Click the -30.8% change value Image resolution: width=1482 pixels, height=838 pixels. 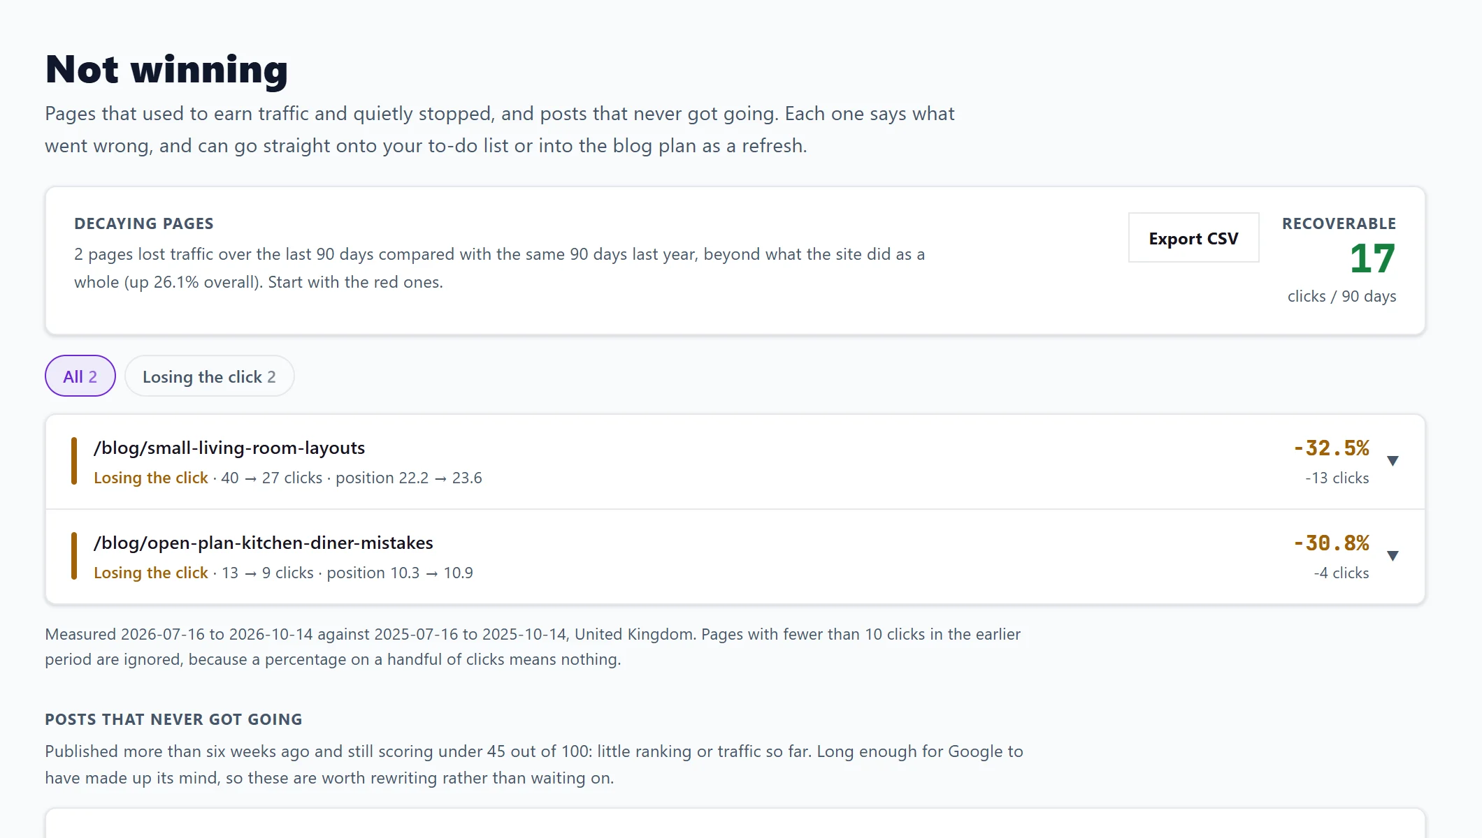tap(1331, 543)
